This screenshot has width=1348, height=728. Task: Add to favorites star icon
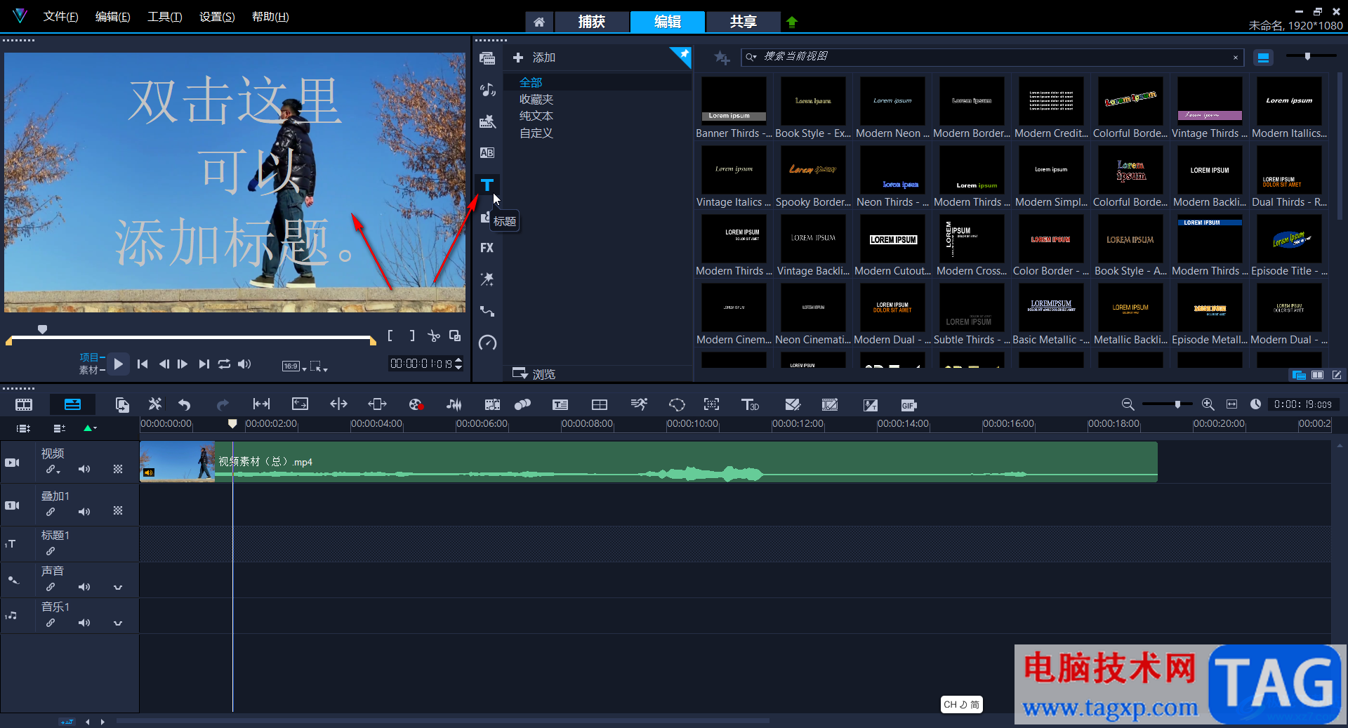[x=722, y=58]
